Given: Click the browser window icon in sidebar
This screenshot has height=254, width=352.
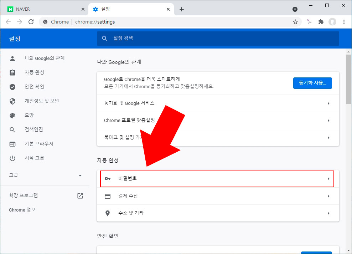Looking at the screenshot, I should pyautogui.click(x=12, y=144).
